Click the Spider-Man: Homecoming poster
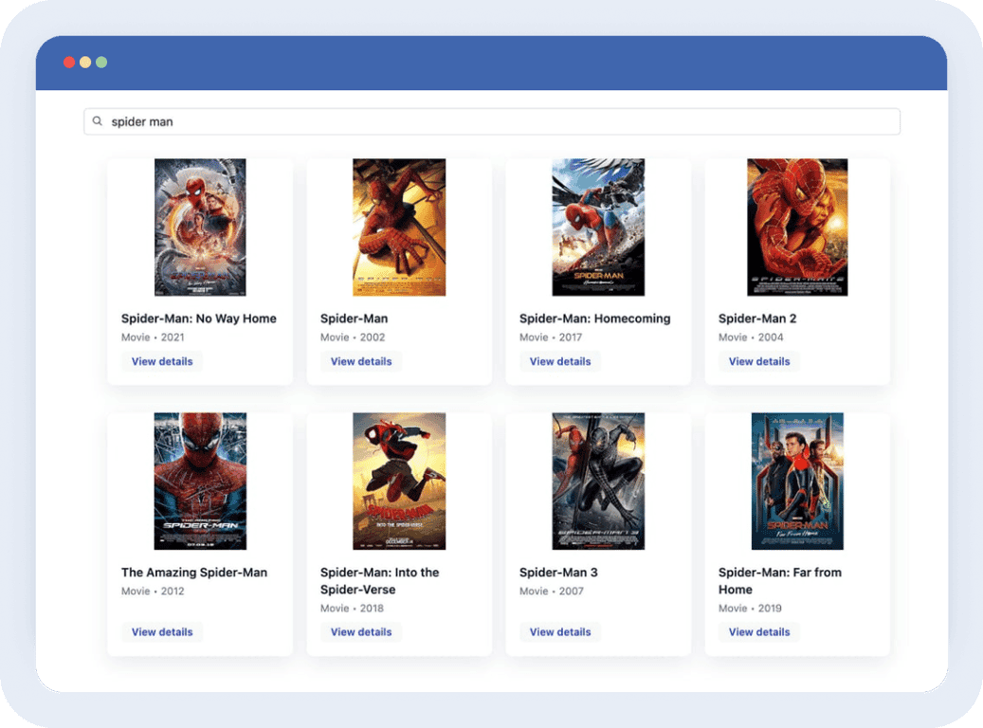 598,227
